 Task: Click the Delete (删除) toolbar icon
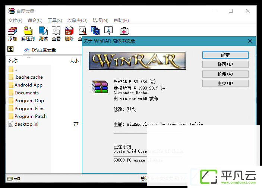click(x=69, y=31)
